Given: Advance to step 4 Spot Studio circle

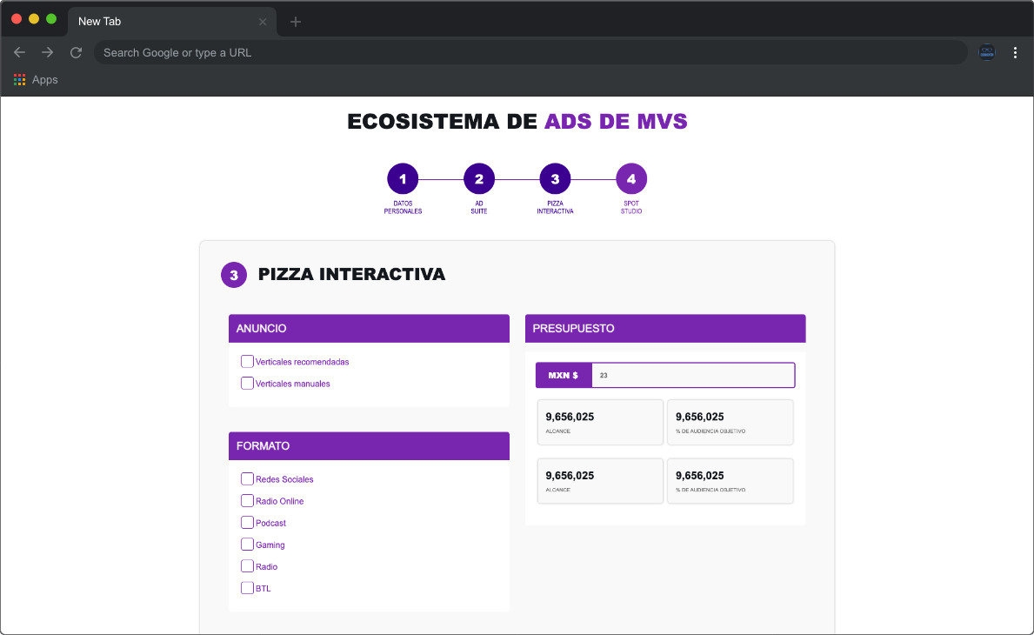Looking at the screenshot, I should [x=631, y=178].
